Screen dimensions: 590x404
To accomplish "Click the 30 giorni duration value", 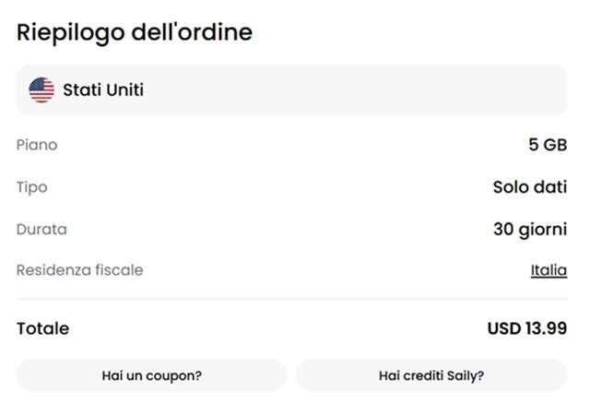I will pyautogui.click(x=529, y=229).
